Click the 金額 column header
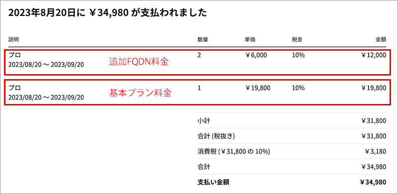Image resolution: width=398 pixels, height=194 pixels. point(381,40)
